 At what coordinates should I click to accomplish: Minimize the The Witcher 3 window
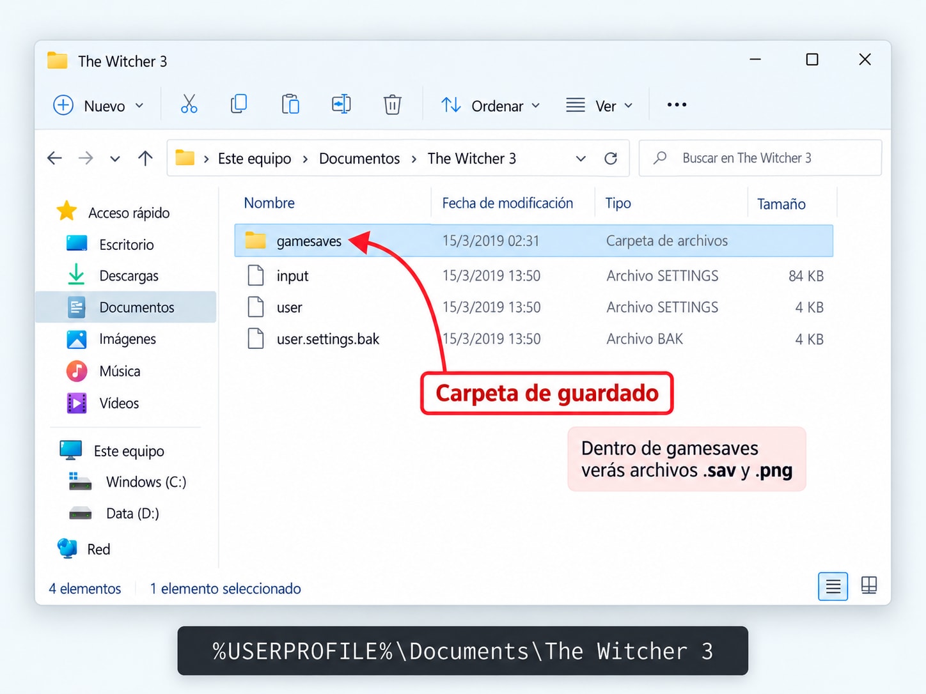point(755,59)
